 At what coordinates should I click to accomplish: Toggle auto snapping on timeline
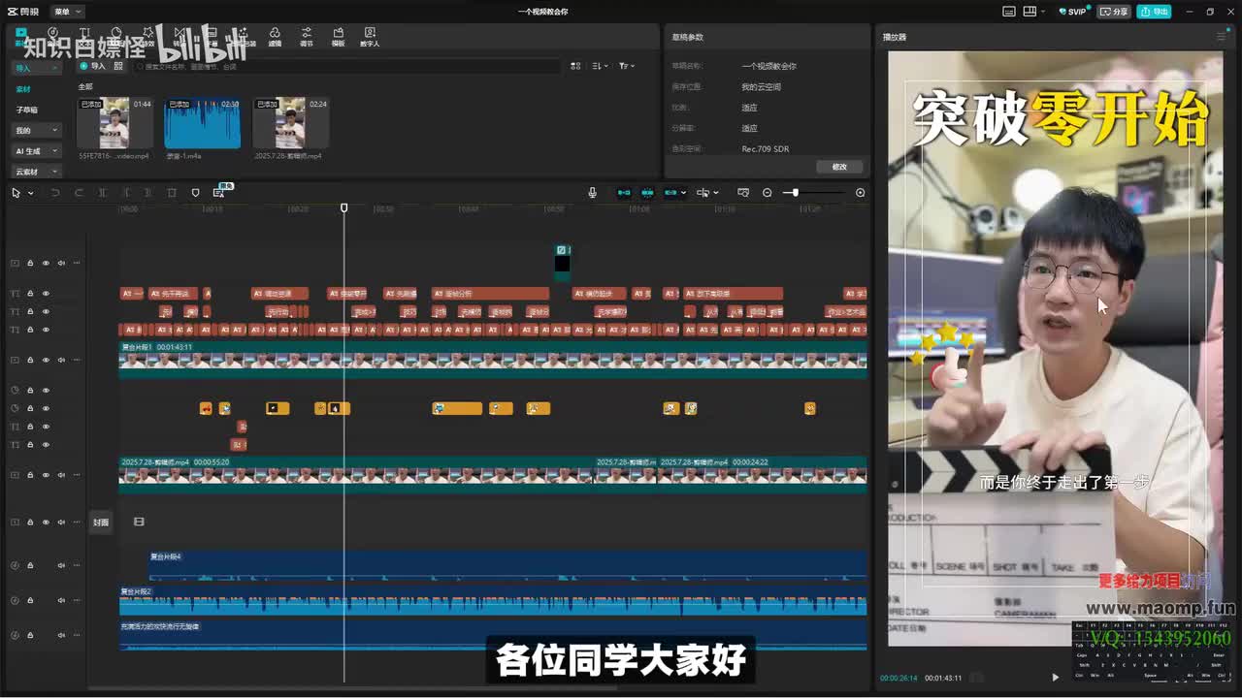pyautogui.click(x=647, y=193)
